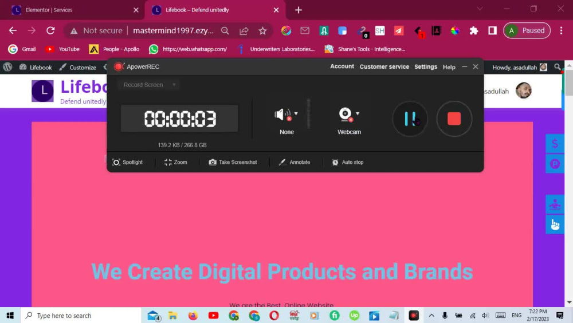Viewport: 573px width, 323px height.
Task: Click the address bar URL
Action: [x=173, y=31]
